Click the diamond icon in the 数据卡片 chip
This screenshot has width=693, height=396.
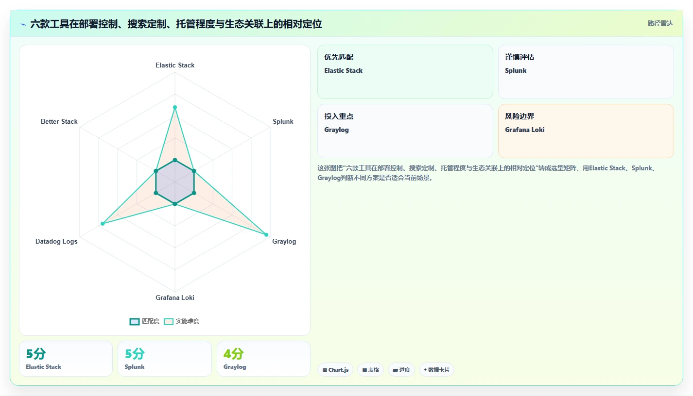[x=425, y=370]
